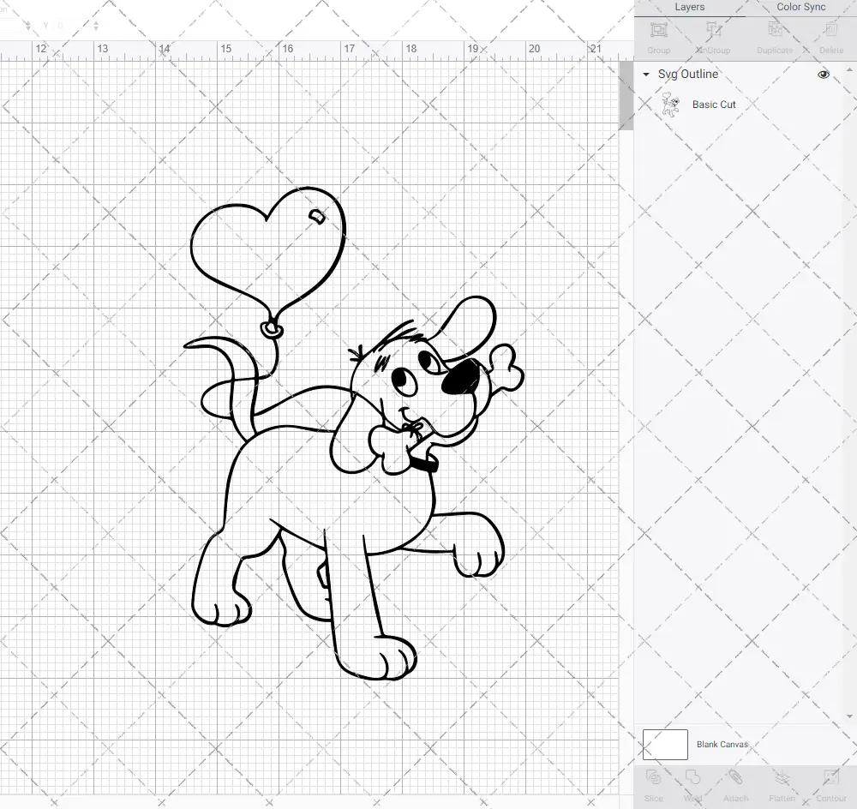Click the Blank Canvas color swatch

tap(665, 744)
